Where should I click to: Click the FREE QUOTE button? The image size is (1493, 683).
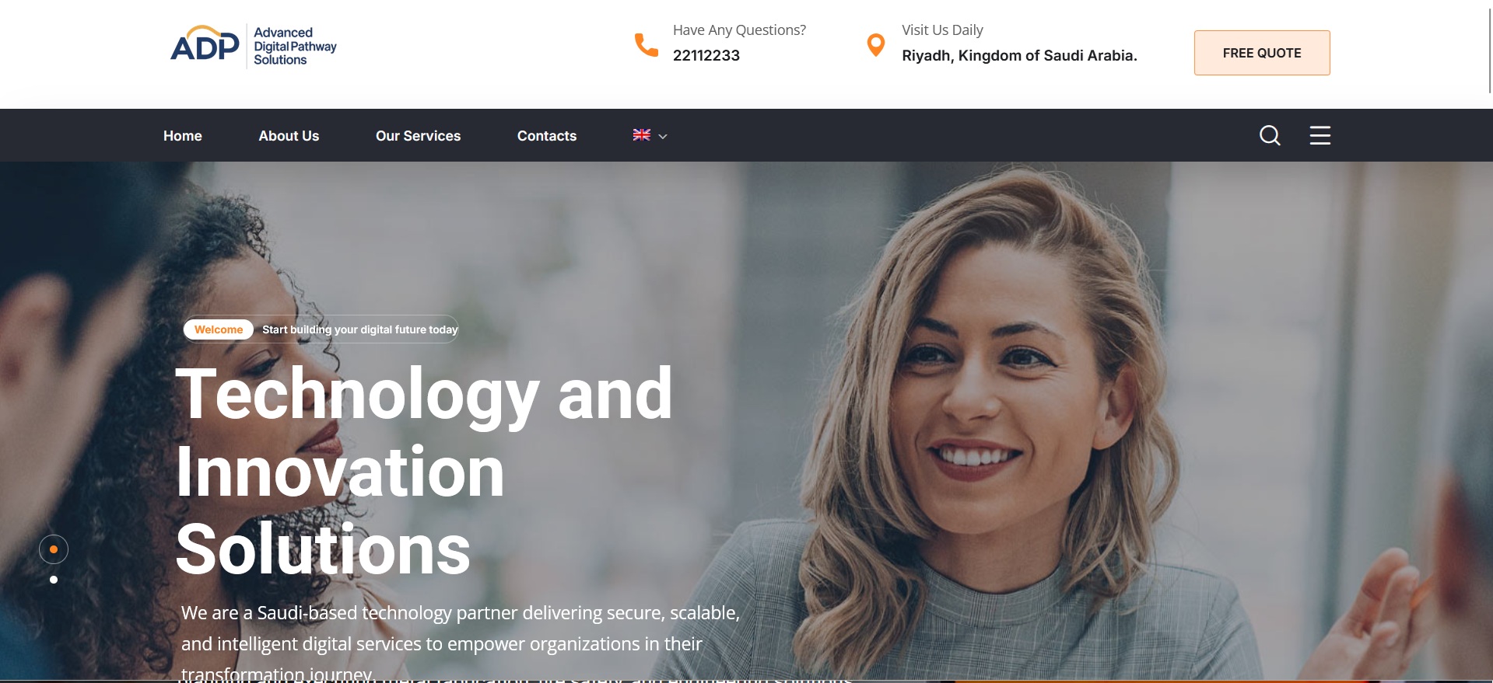tap(1262, 53)
